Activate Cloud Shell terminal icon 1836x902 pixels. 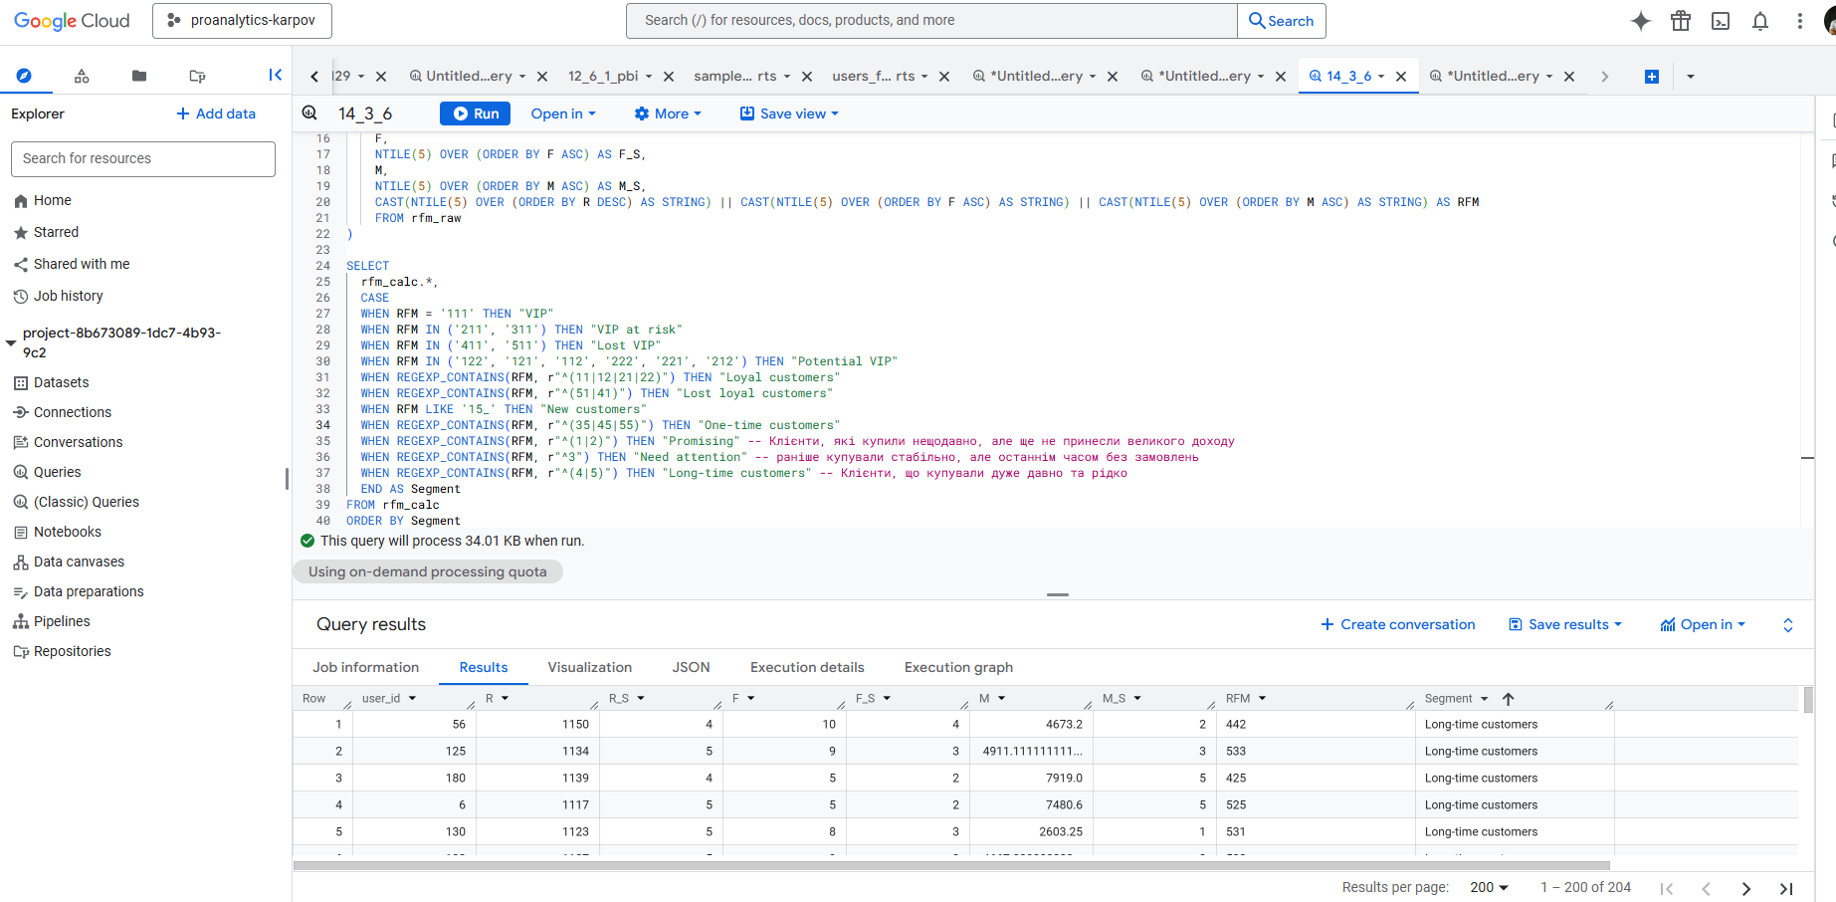tap(1721, 21)
